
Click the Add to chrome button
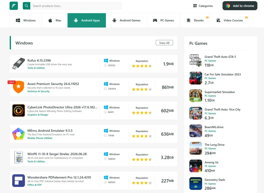click(240, 6)
